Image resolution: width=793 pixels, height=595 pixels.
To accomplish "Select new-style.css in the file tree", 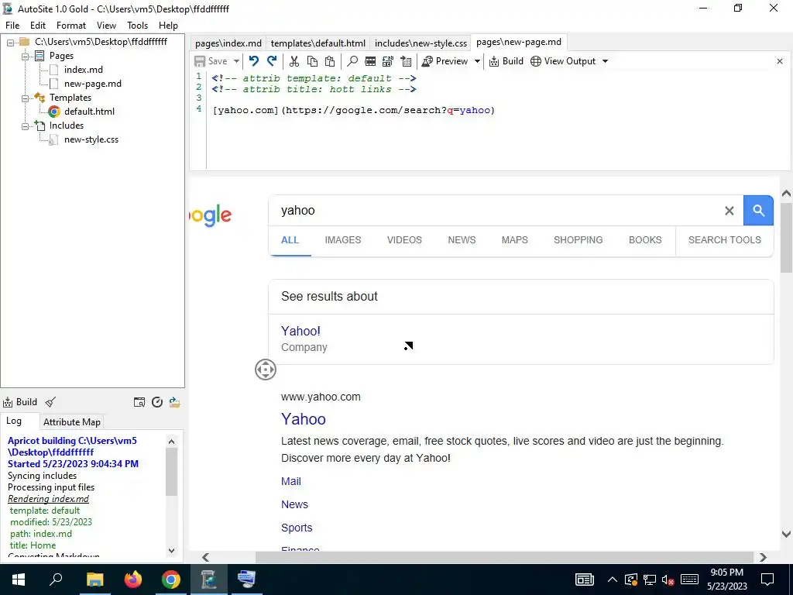I will point(91,139).
